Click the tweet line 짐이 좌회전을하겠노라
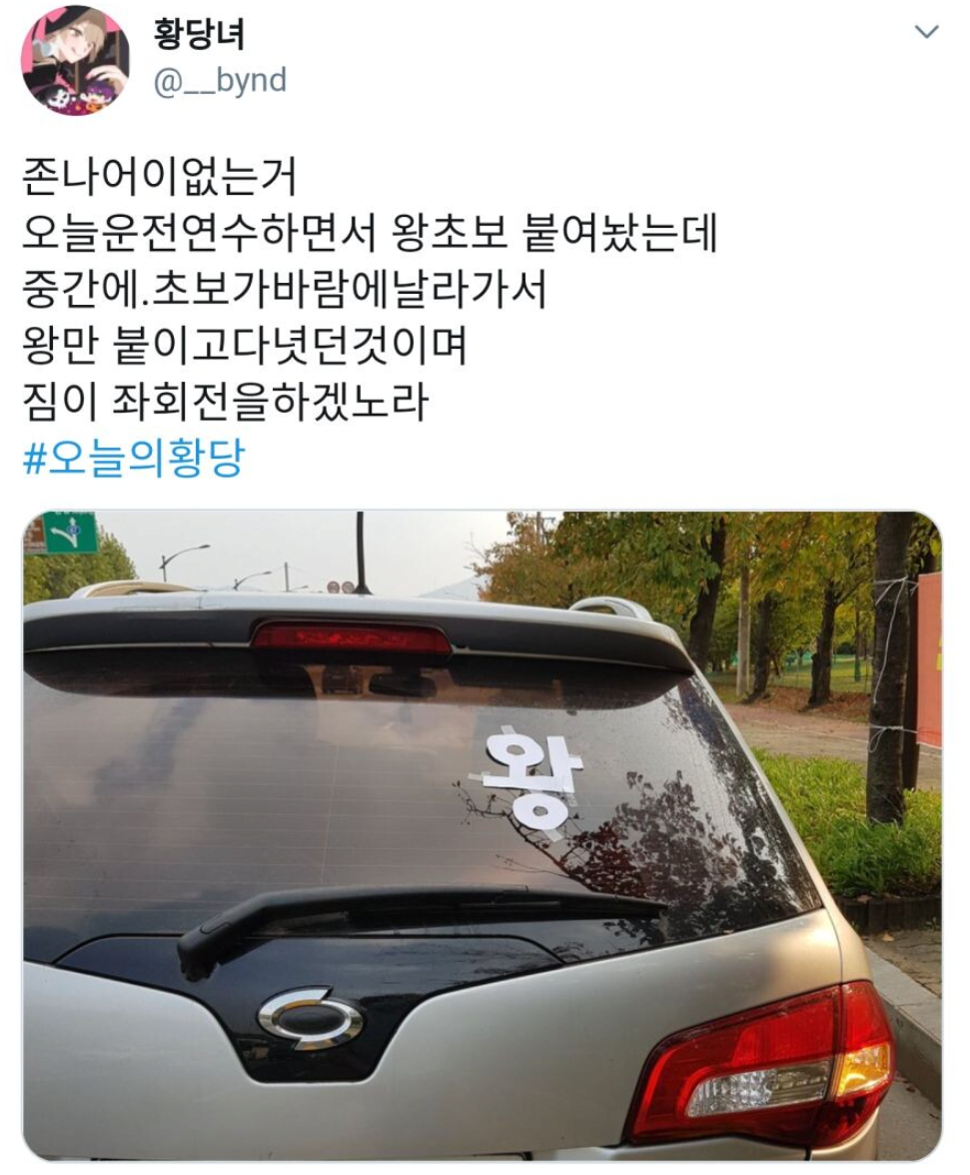The height and width of the screenshot is (1175, 970). point(226,403)
